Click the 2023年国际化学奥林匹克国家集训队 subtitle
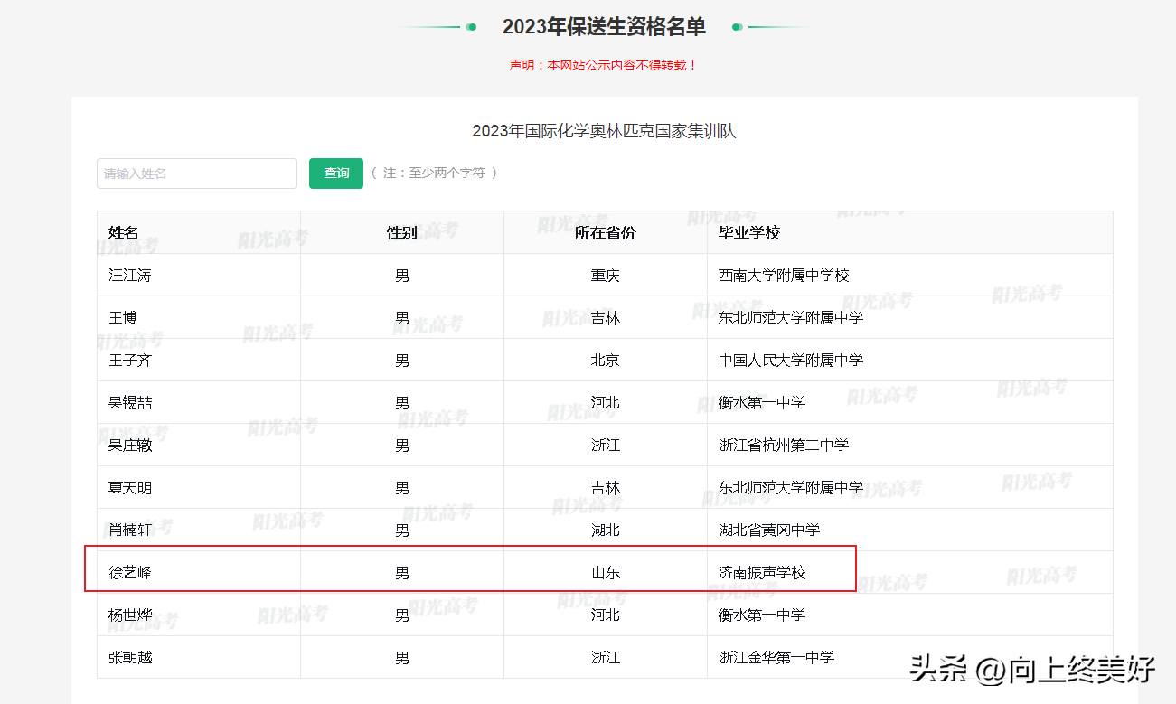Screen dimensions: 1176x704 point(604,131)
